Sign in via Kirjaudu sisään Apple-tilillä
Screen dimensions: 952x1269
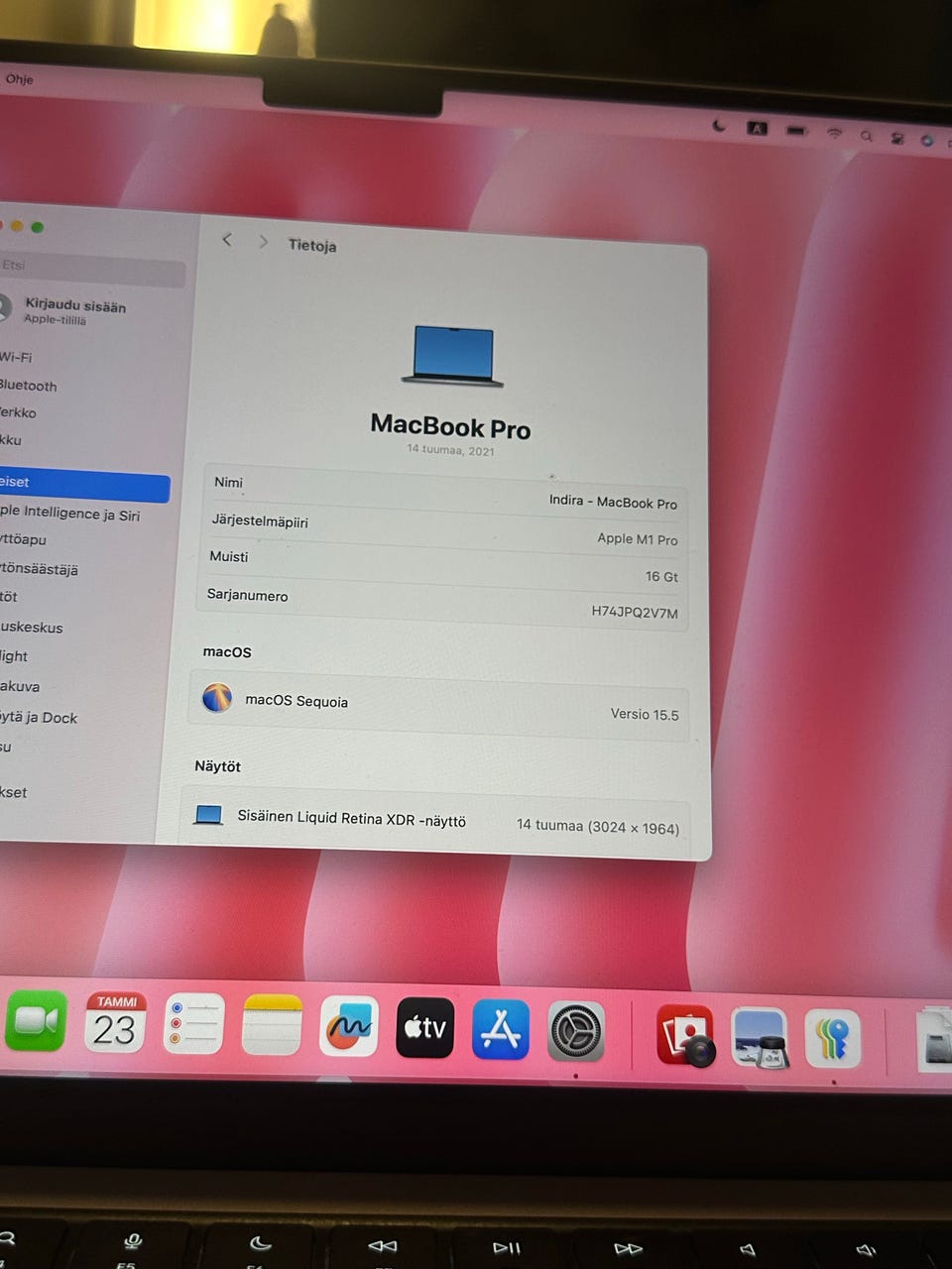pyautogui.click(x=64, y=311)
